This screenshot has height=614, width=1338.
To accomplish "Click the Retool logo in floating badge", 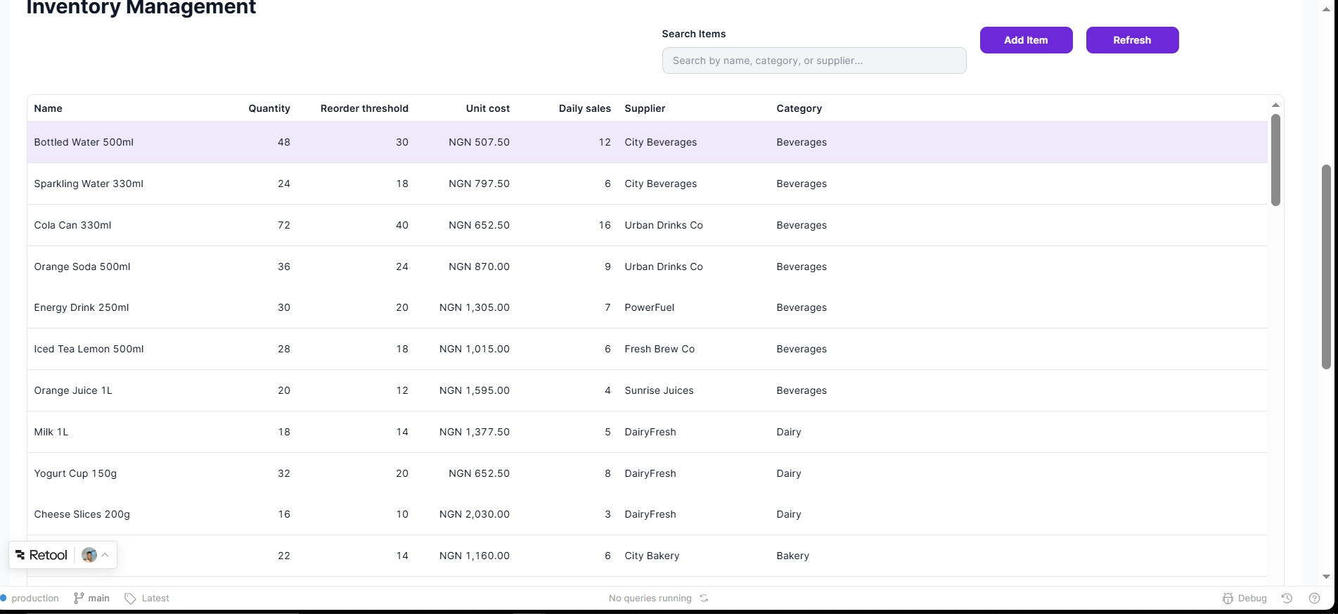I will coord(41,555).
